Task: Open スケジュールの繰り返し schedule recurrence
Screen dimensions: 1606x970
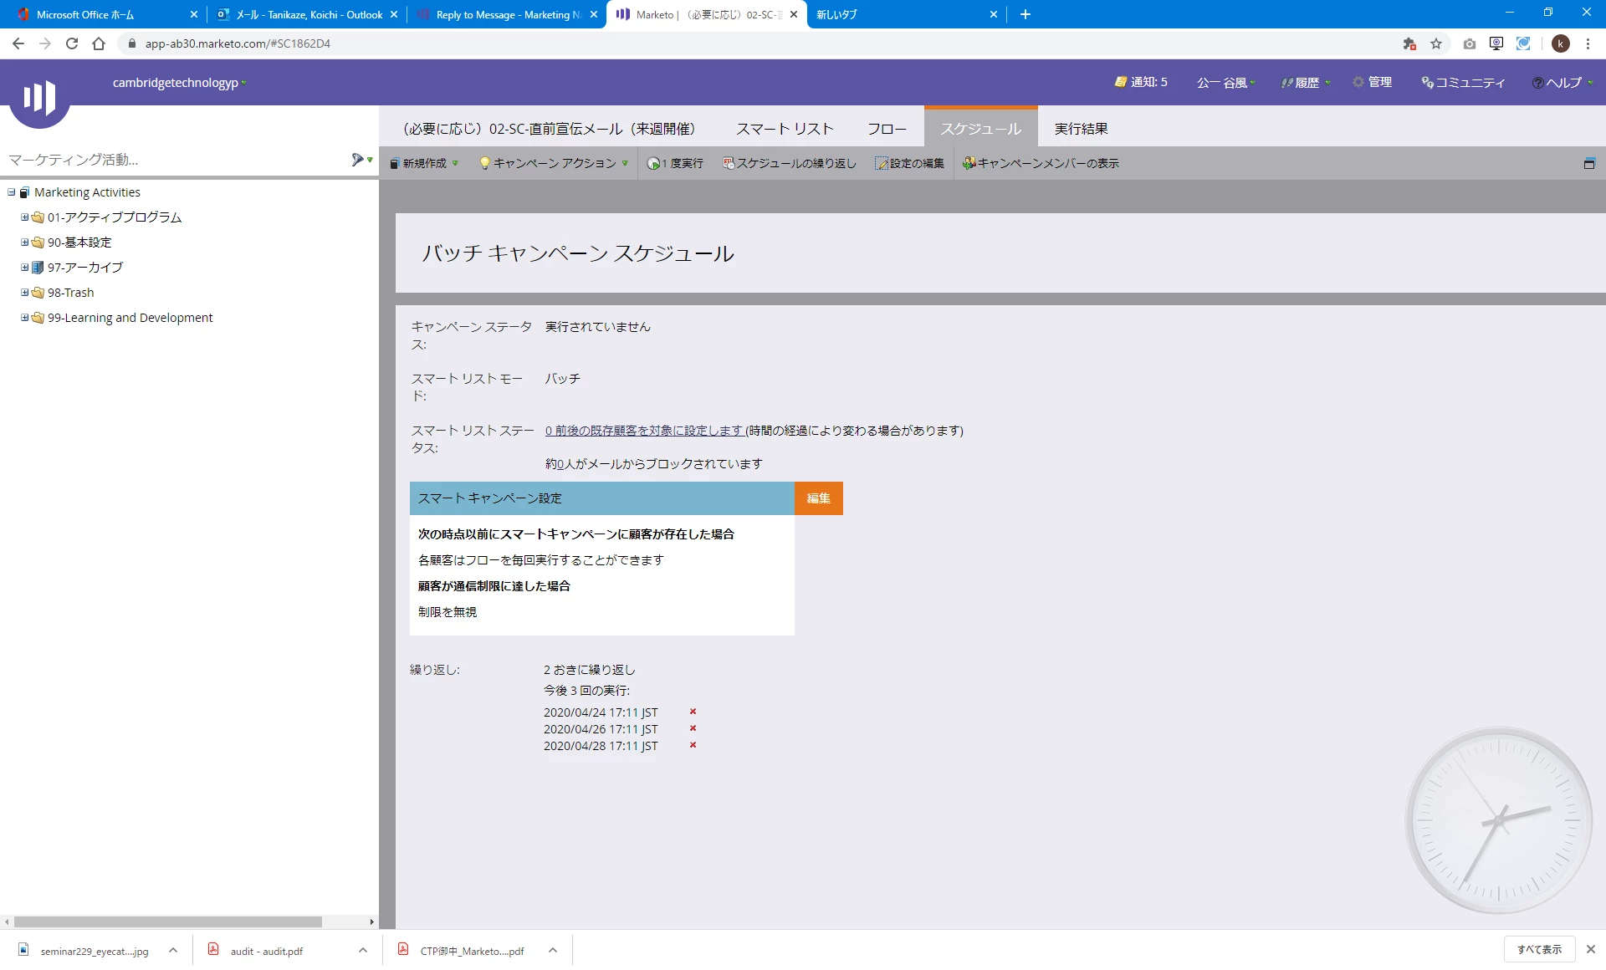Action: (x=790, y=164)
